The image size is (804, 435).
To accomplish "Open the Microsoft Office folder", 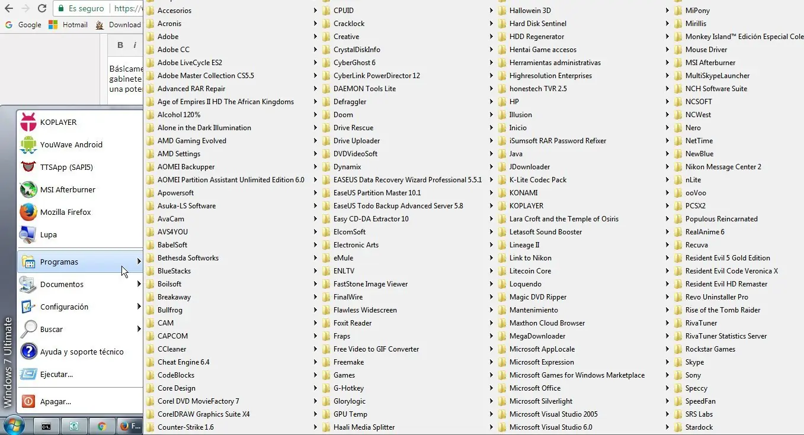I will tap(584, 388).
